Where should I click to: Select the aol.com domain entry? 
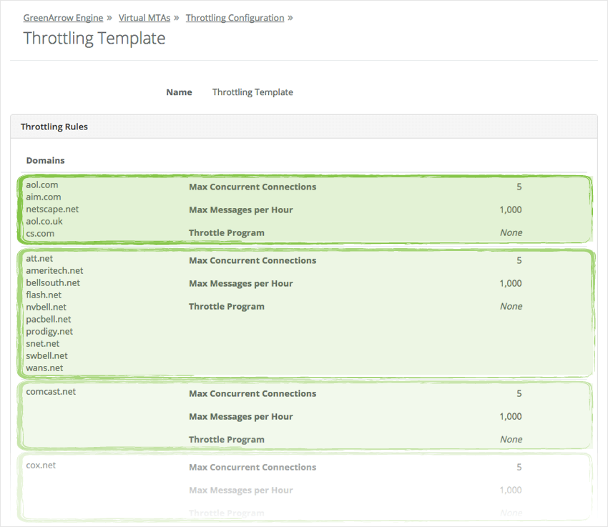pyautogui.click(x=42, y=185)
